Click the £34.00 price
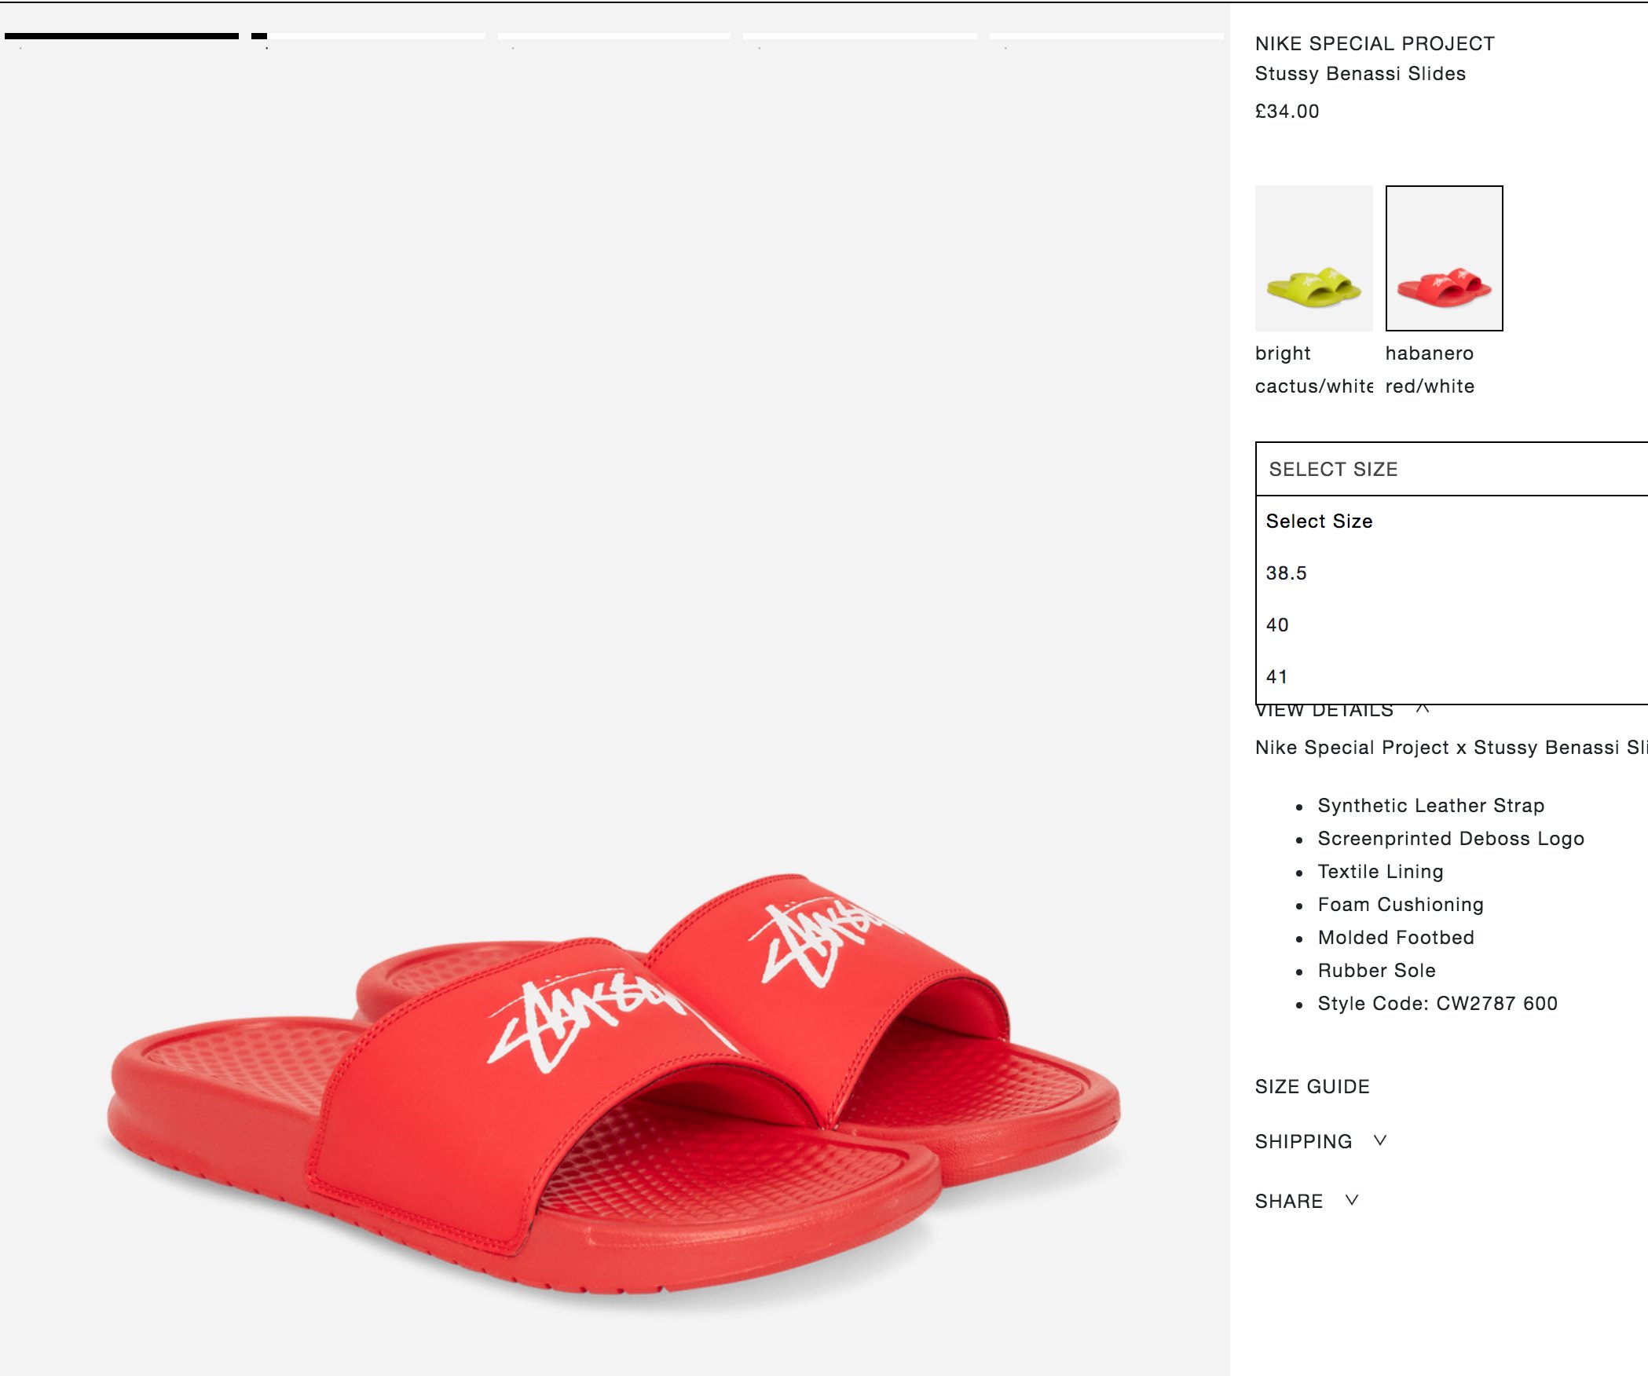The width and height of the screenshot is (1648, 1376). (x=1287, y=112)
